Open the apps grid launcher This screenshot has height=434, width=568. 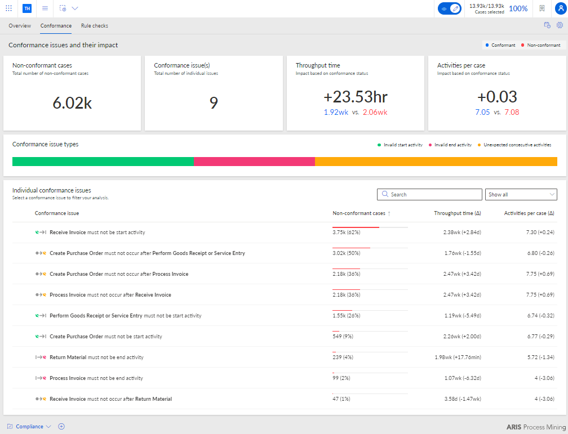tap(8, 8)
